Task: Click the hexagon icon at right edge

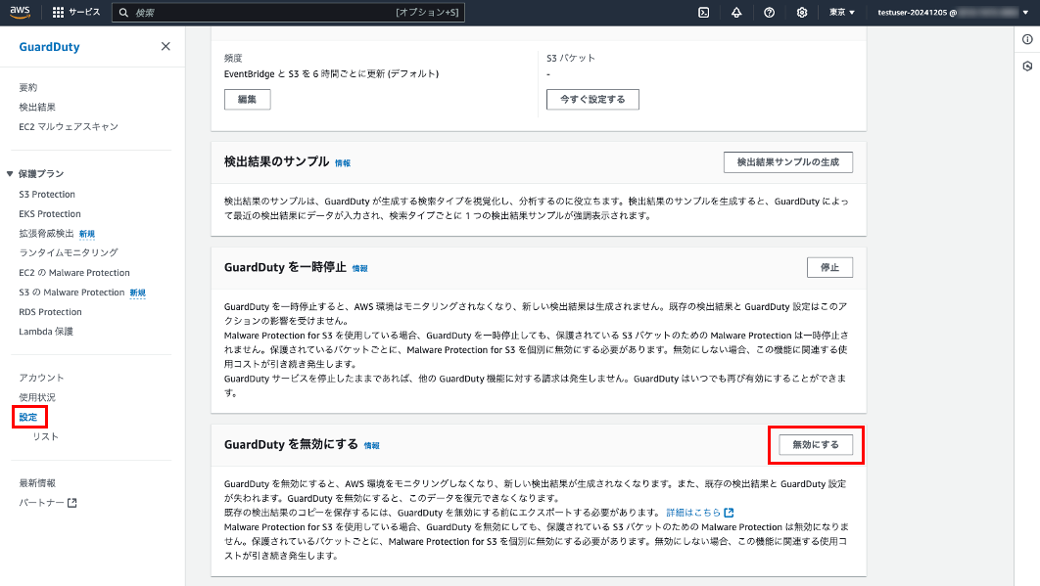Action: pyautogui.click(x=1027, y=67)
